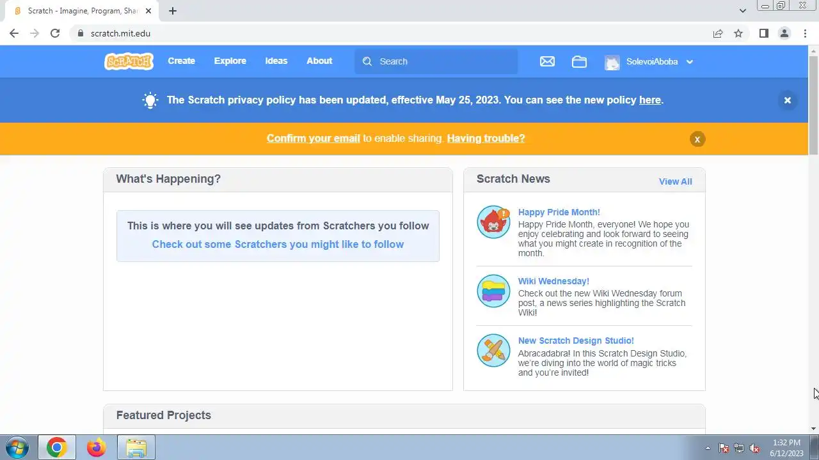Viewport: 819px width, 460px height.
Task: View site information lock icon
Action: click(80, 33)
